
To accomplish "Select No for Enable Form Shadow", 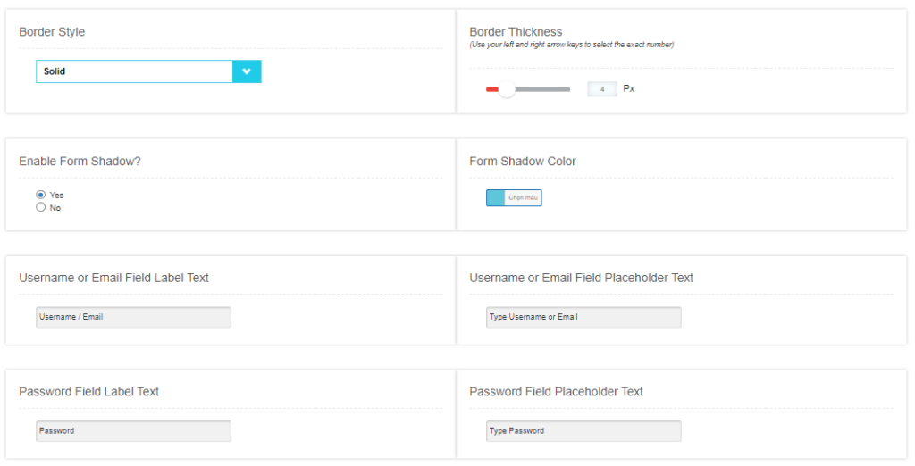I will point(41,207).
